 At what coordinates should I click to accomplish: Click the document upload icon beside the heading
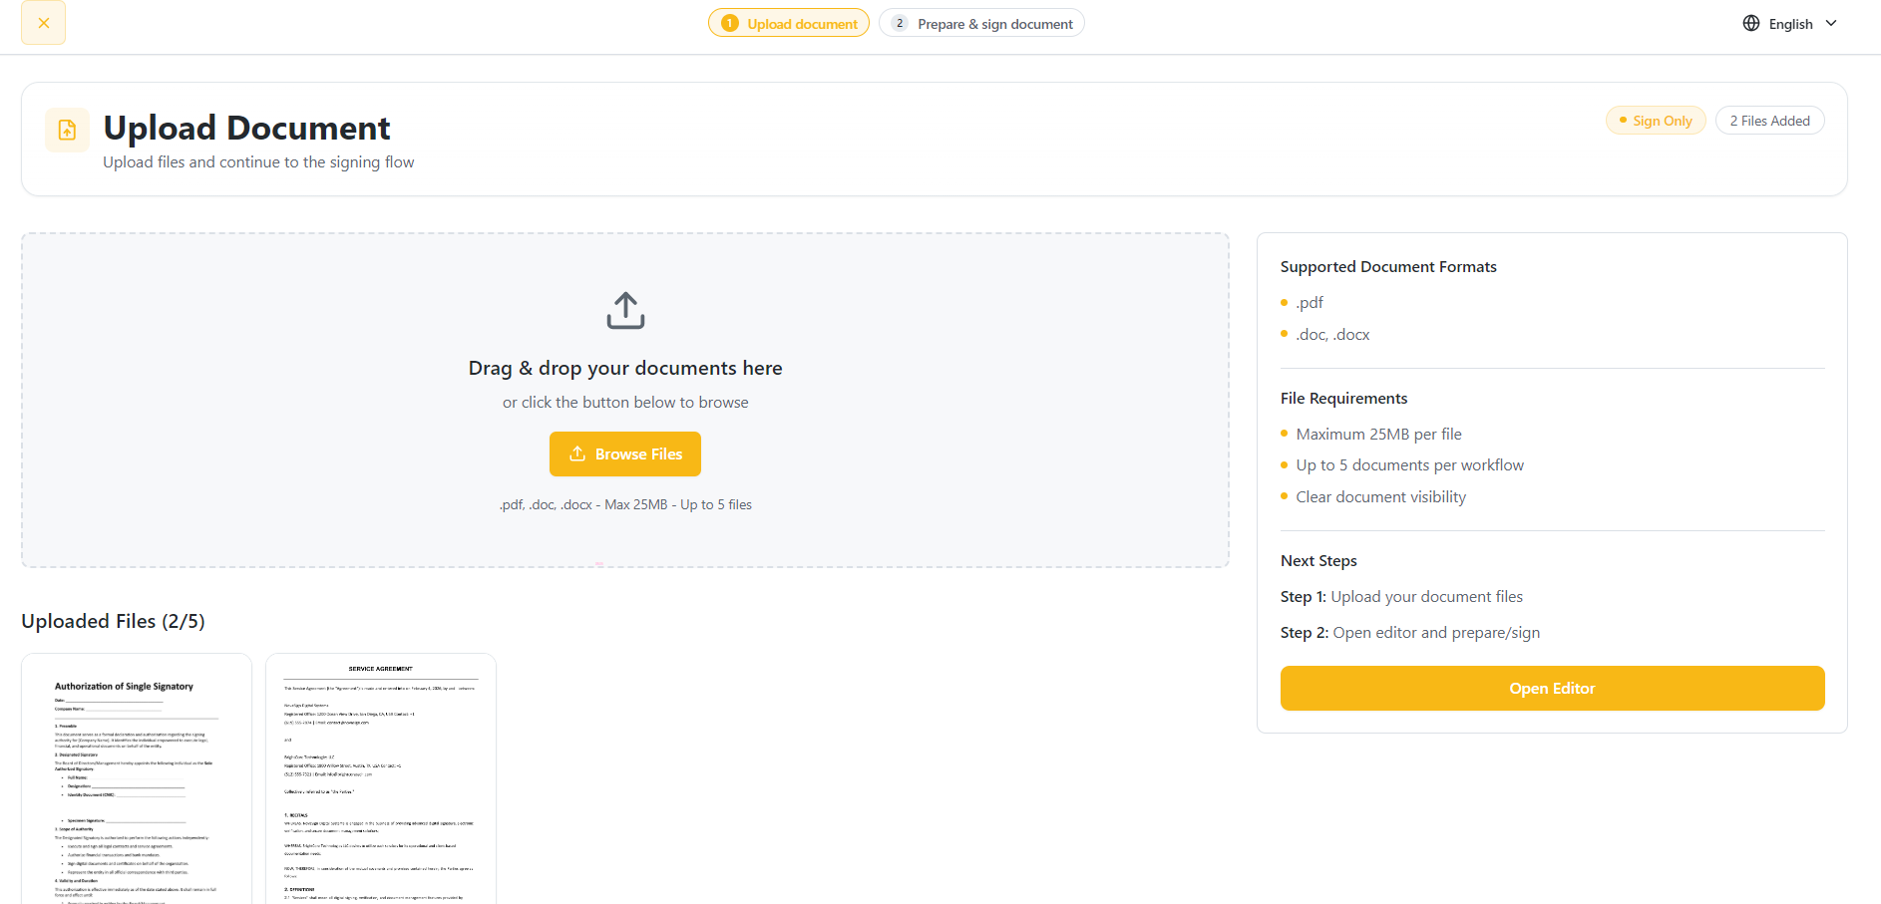coord(67,130)
